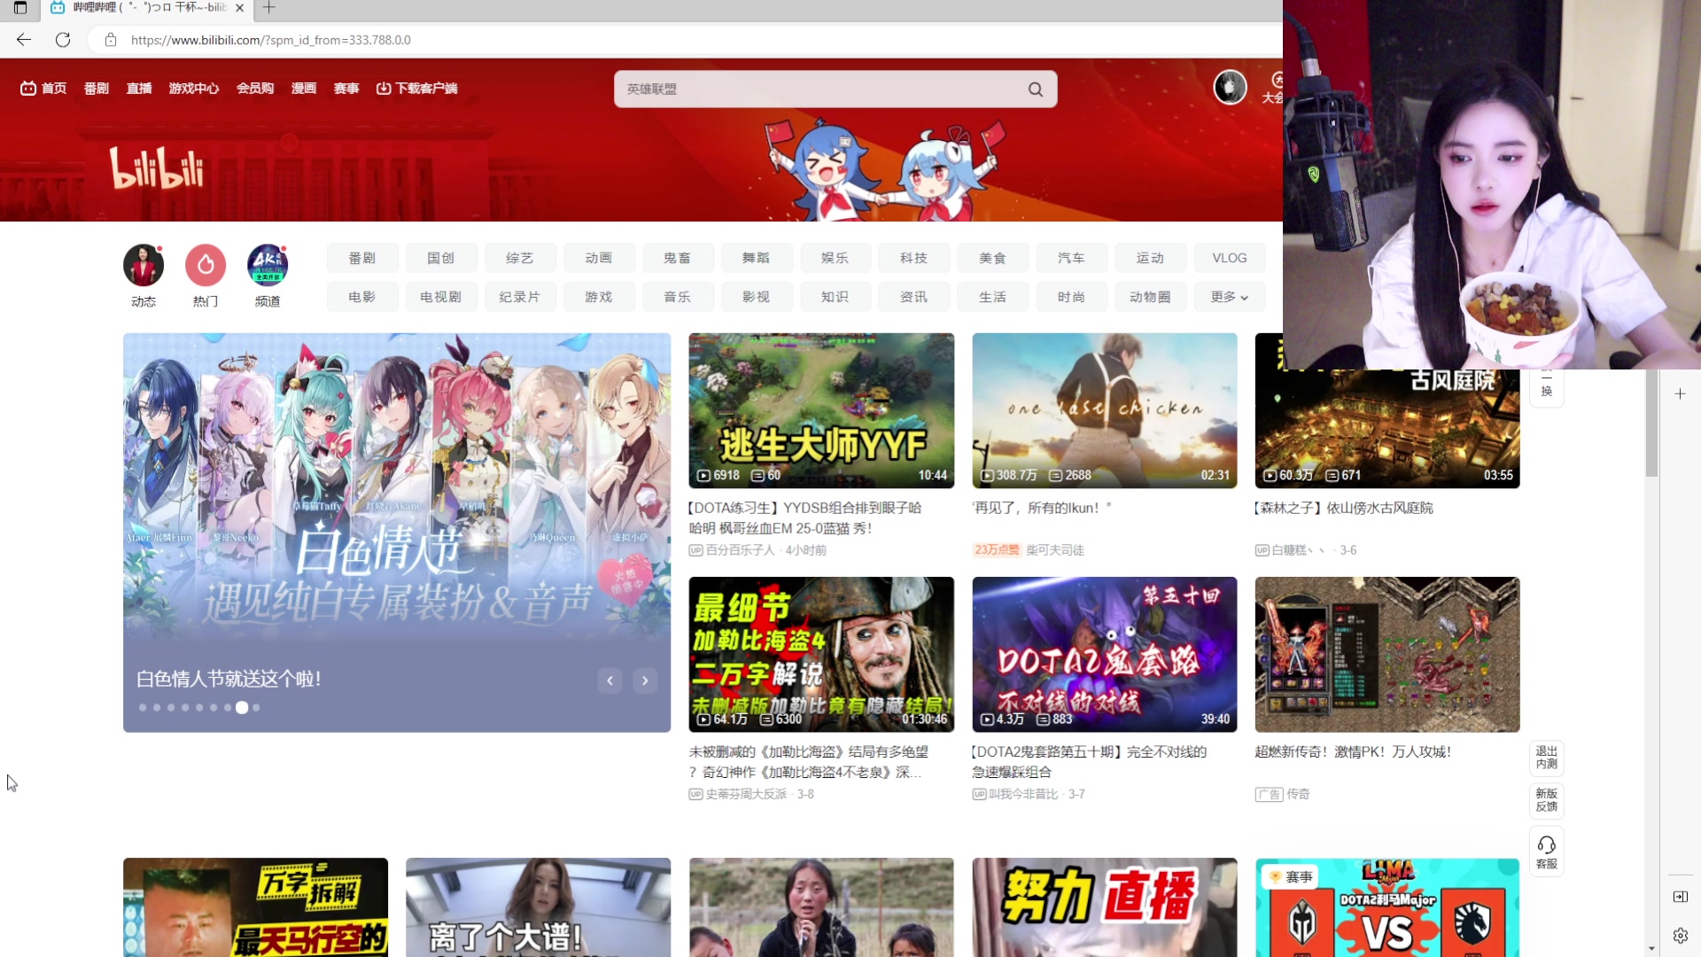Open the one last chicken video thumbnail
This screenshot has width=1701, height=957.
pyautogui.click(x=1105, y=410)
